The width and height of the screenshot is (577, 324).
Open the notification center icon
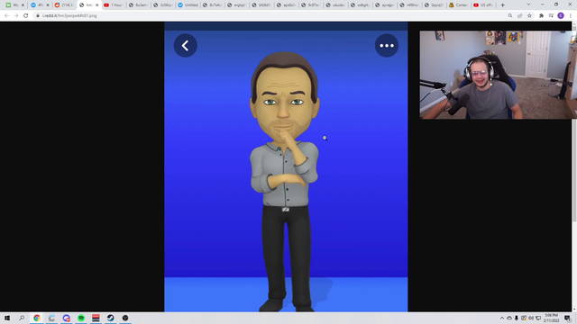point(567,318)
